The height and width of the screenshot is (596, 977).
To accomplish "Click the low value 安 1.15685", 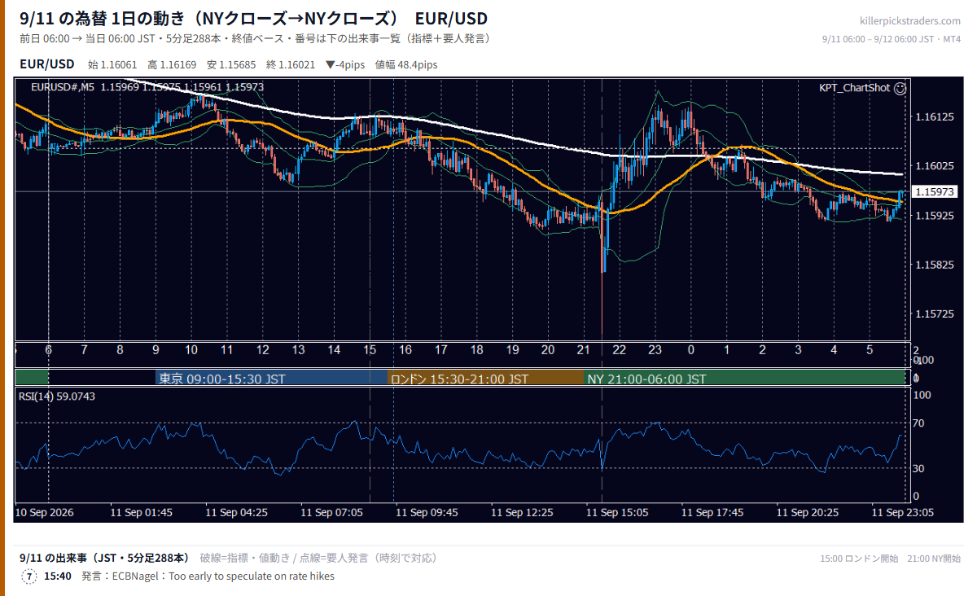I will click(231, 65).
